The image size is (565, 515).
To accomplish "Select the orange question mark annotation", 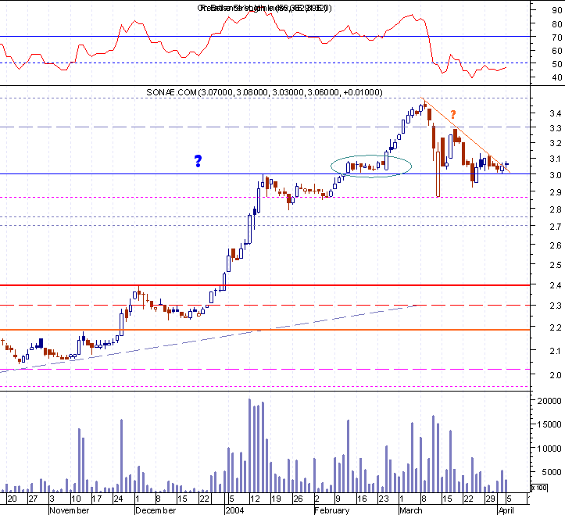I will (453, 115).
